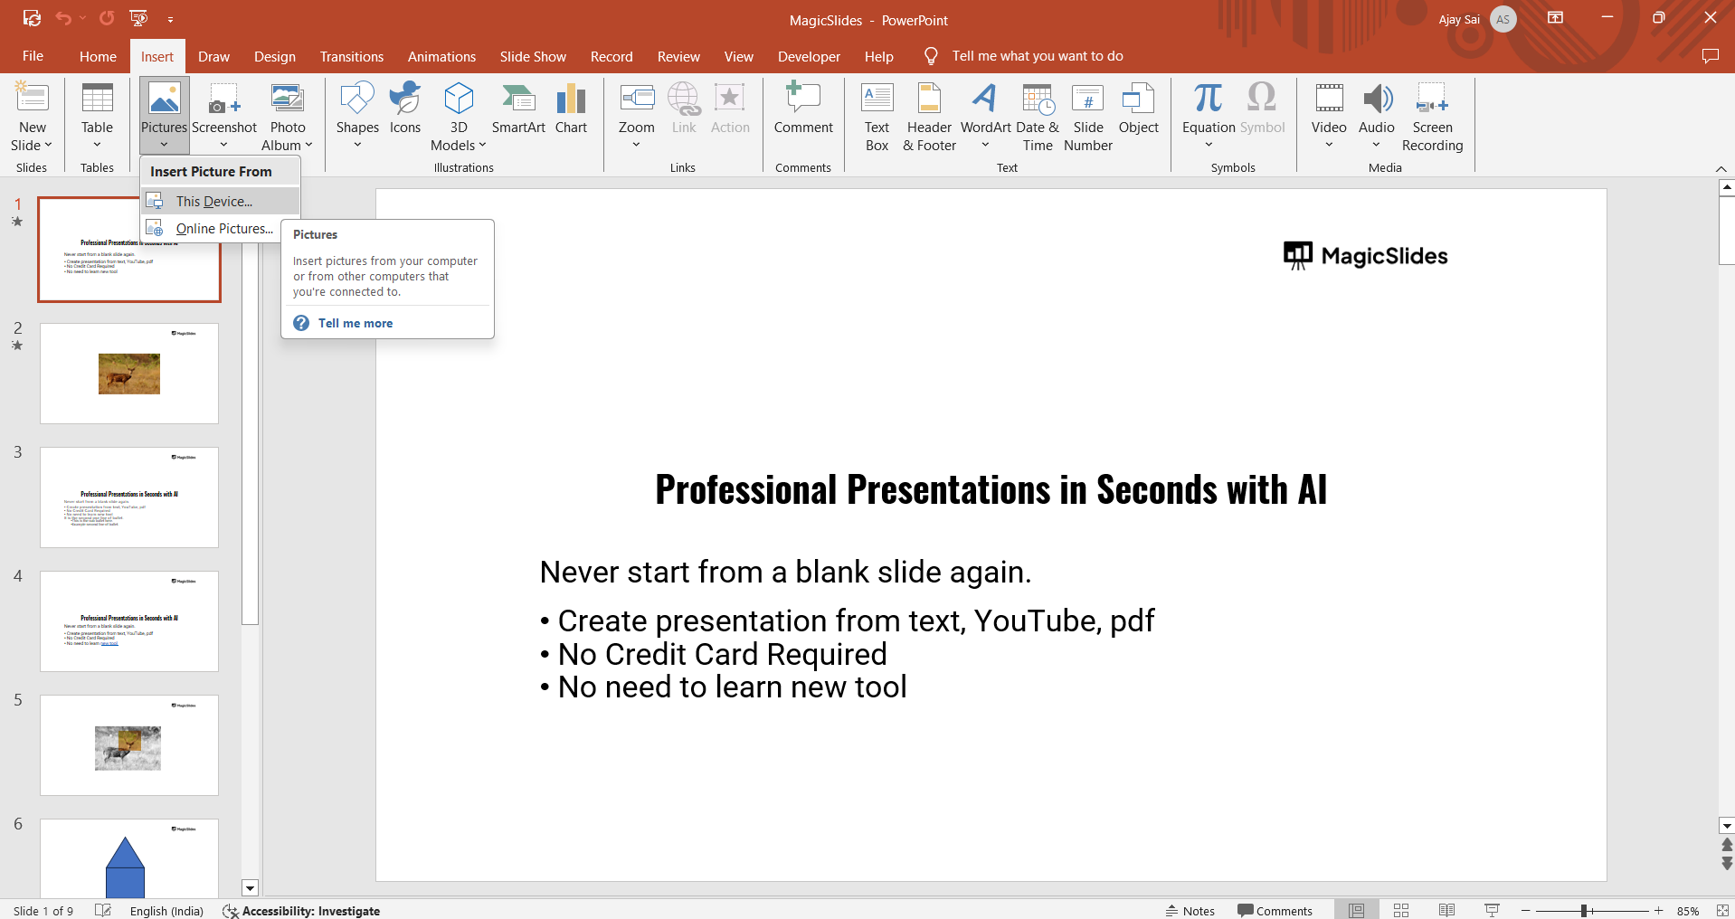Expand the Shapes dropdown gallery

pyautogui.click(x=357, y=145)
